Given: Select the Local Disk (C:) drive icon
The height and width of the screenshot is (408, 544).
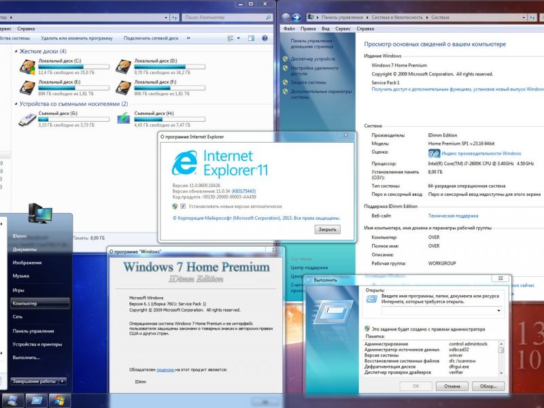Looking at the screenshot, I should click(x=27, y=67).
